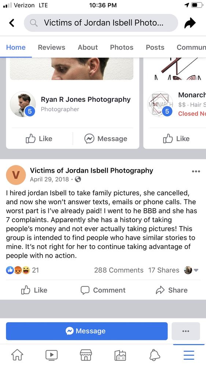Open notifications bell icon
Image resolution: width=206 pixels, height=366 pixels.
(x=155, y=355)
